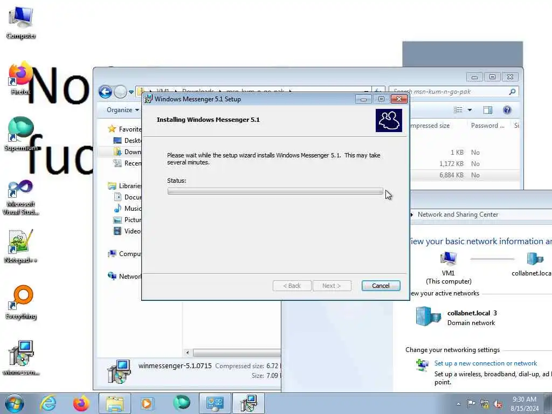Select Downloads in the navigation pane
Image resolution: width=552 pixels, height=414 pixels.
point(127,151)
